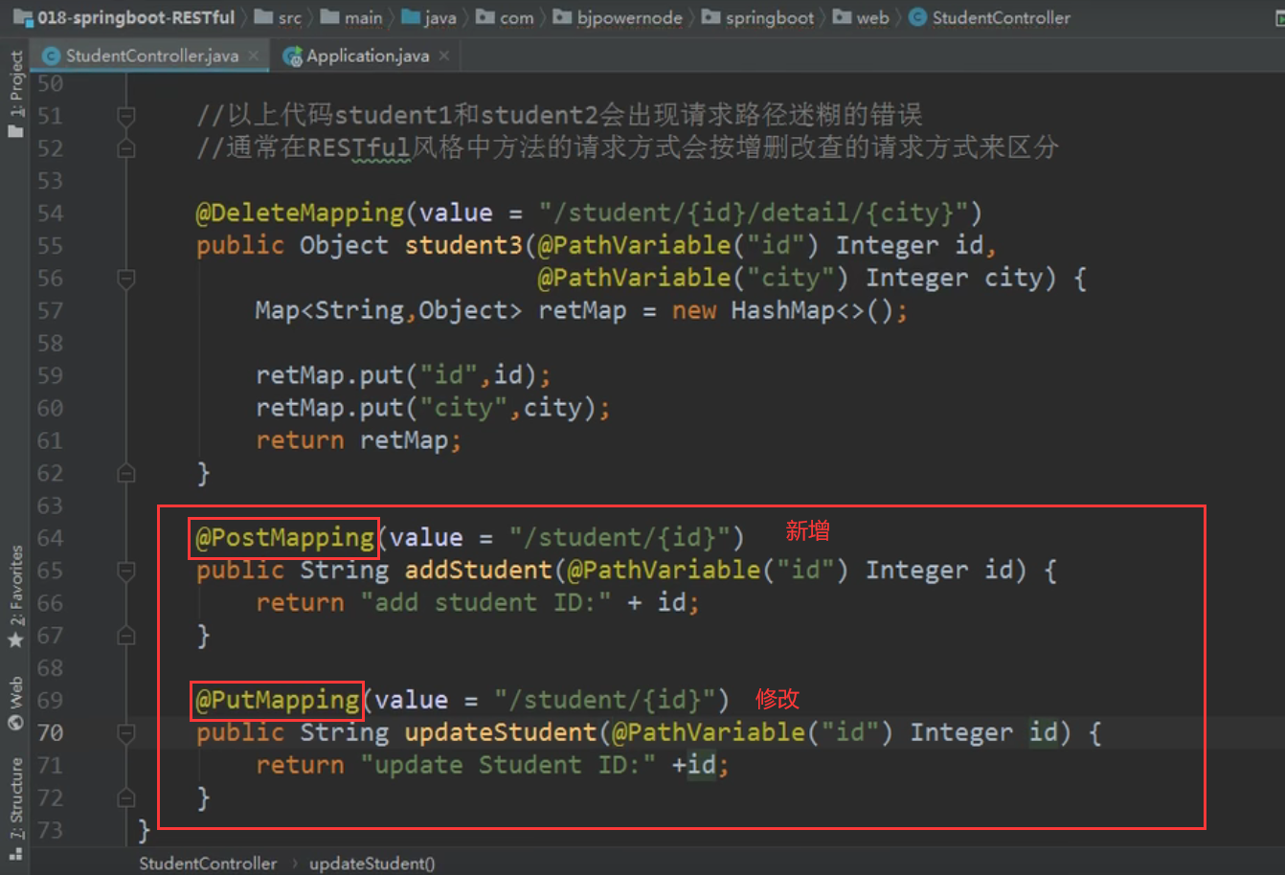Collapse comment fold marker at line 52
This screenshot has height=875, width=1285.
tap(125, 148)
